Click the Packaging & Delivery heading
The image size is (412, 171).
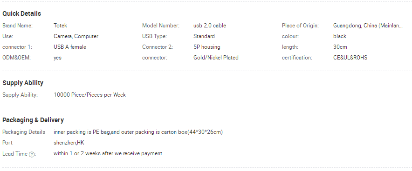33,120
